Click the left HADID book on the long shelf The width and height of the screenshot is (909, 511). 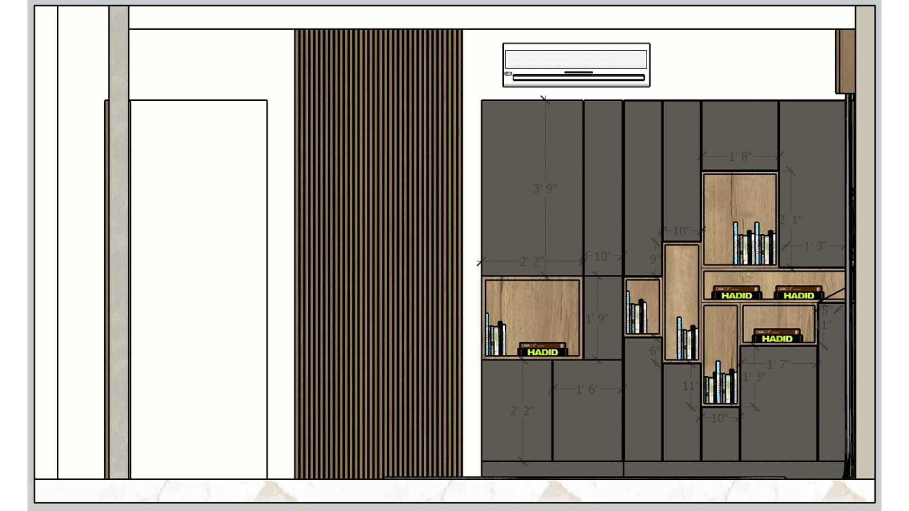pyautogui.click(x=737, y=292)
